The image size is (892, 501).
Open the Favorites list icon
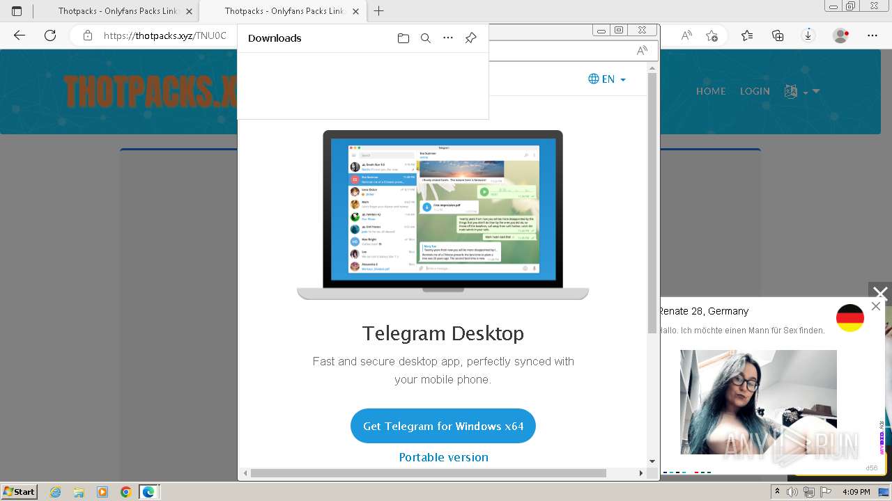pyautogui.click(x=747, y=35)
